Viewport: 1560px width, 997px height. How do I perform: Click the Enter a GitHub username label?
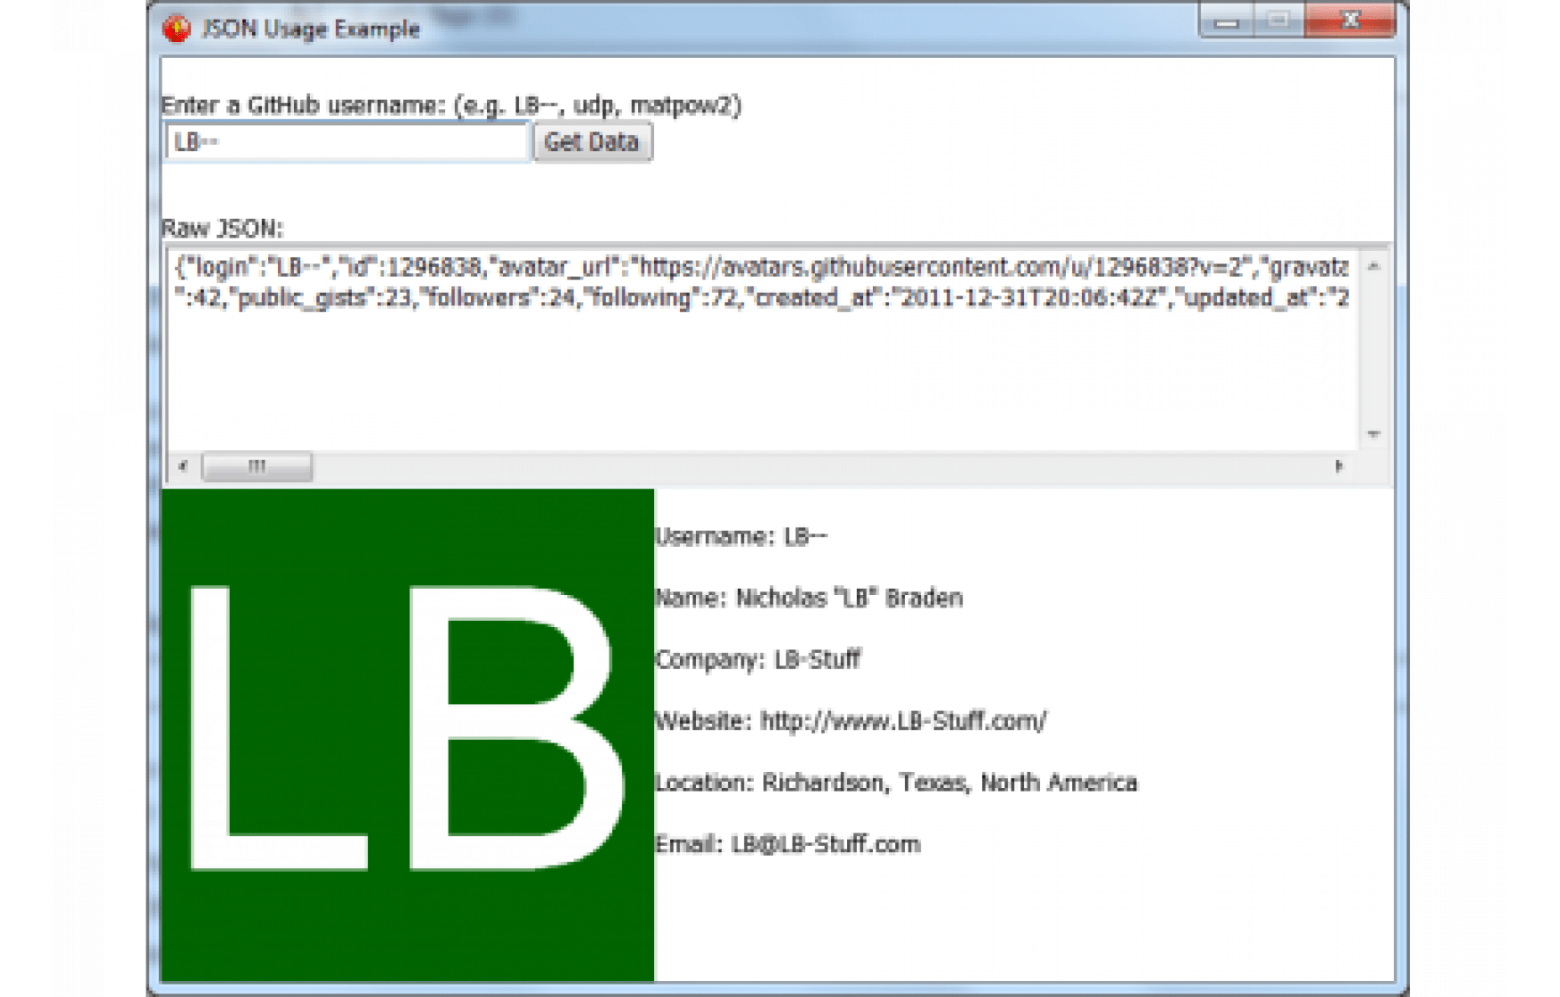click(x=451, y=105)
